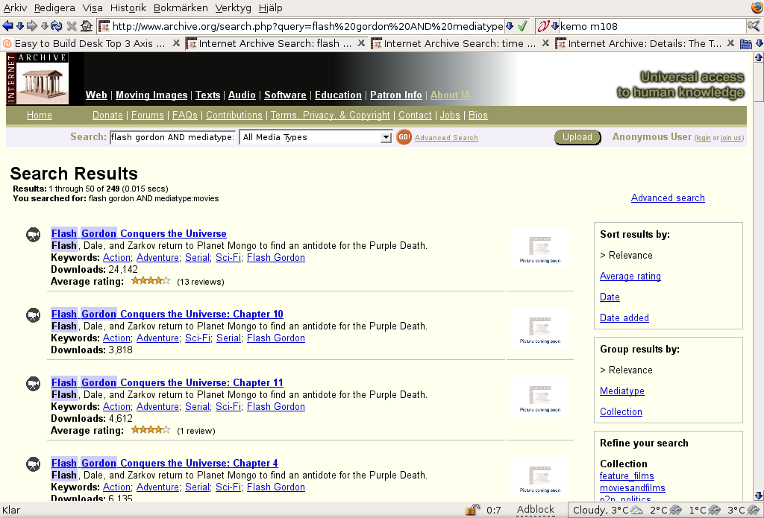Screen dimensions: 764x518
Task: Open the search engine selector dropdown arrow
Action: tap(554, 26)
